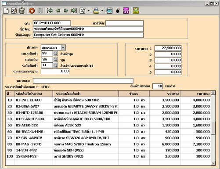This screenshot has width=220, height=169.
Task: Click lookup magnifier next to code 99
Action: tap(55, 54)
